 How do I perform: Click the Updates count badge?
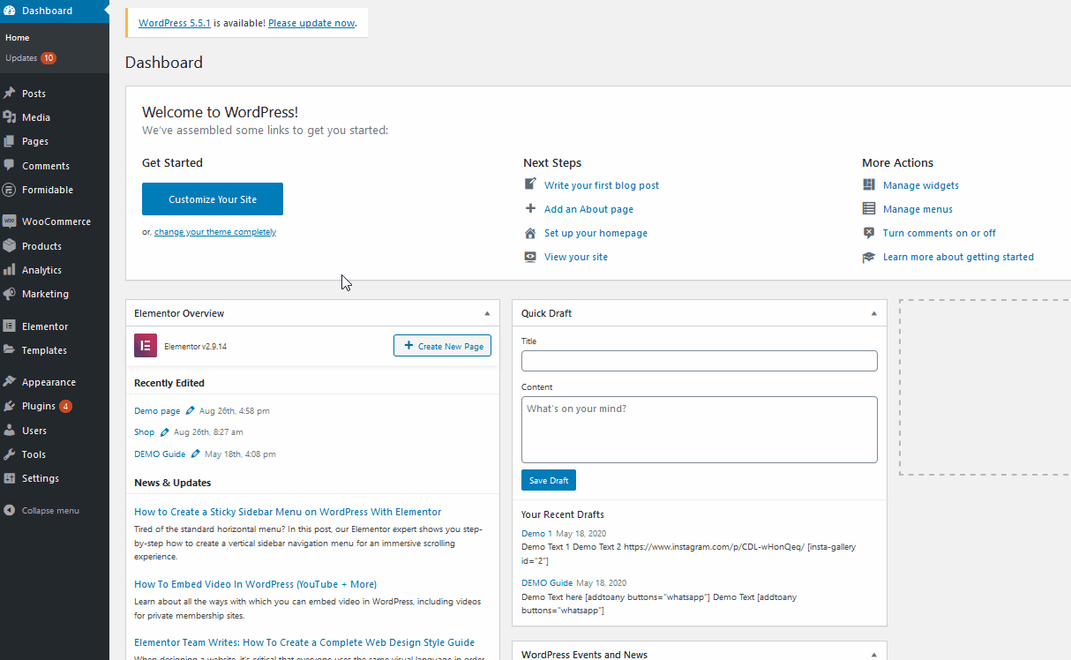pos(49,58)
